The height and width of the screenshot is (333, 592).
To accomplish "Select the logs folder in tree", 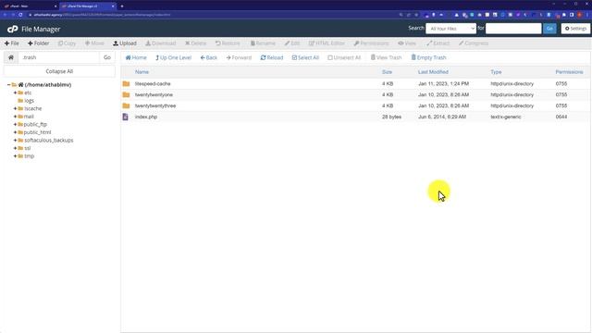I will pos(29,101).
